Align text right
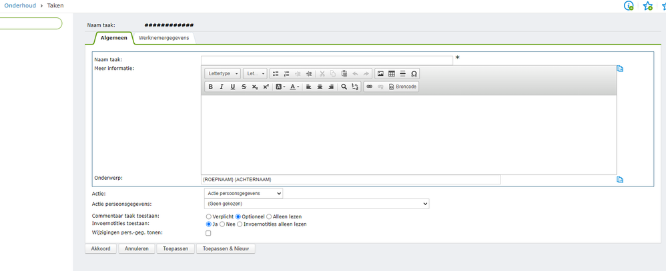 [331, 87]
